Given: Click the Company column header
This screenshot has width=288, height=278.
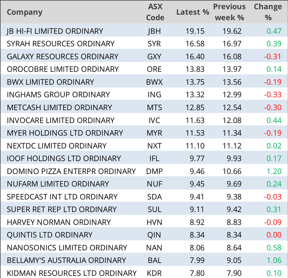Looking at the screenshot, I should pyautogui.click(x=25, y=12).
